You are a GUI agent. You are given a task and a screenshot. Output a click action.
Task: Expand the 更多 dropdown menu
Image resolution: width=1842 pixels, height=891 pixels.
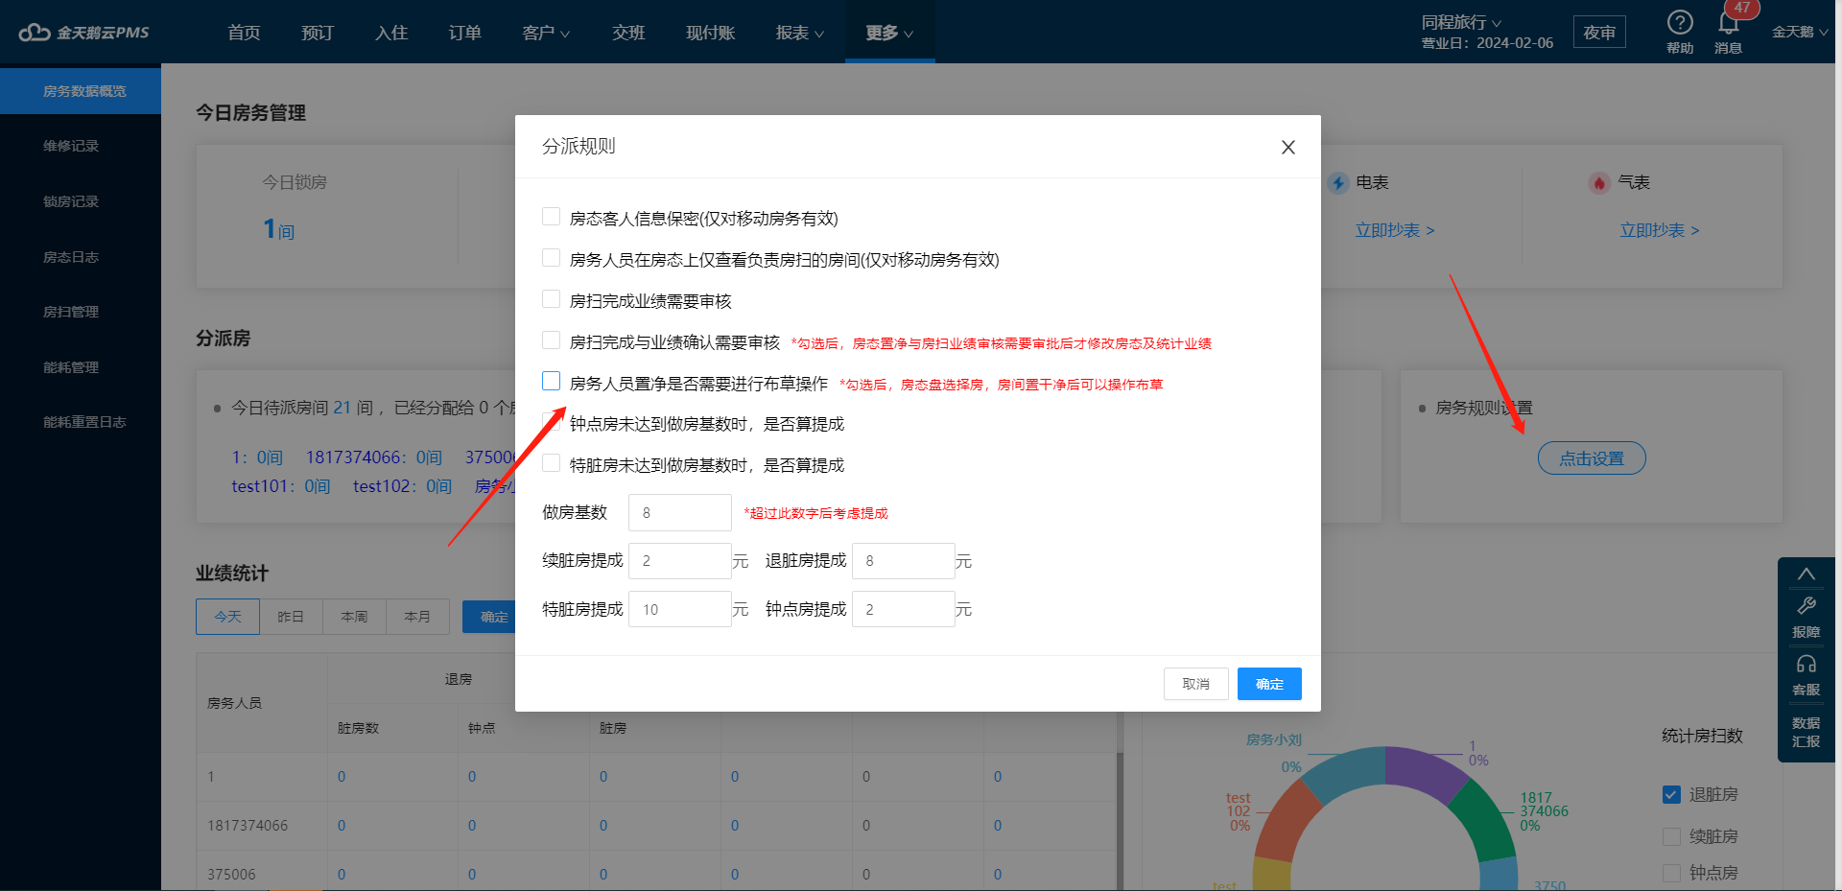889,33
